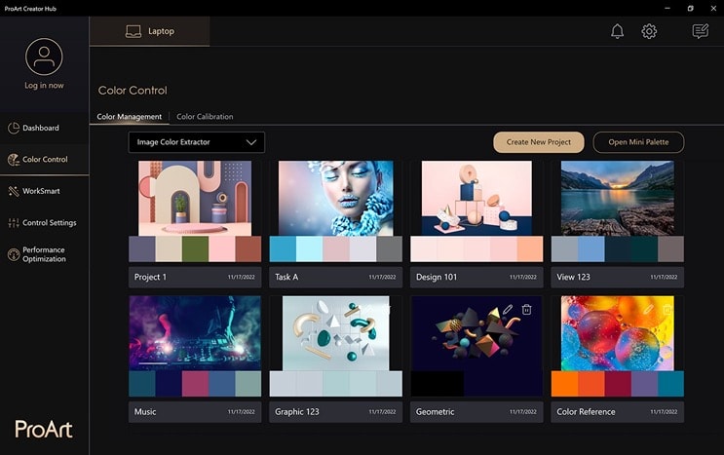Viewport: 724px width, 455px height.
Task: Click the Music name label
Action: coord(145,411)
